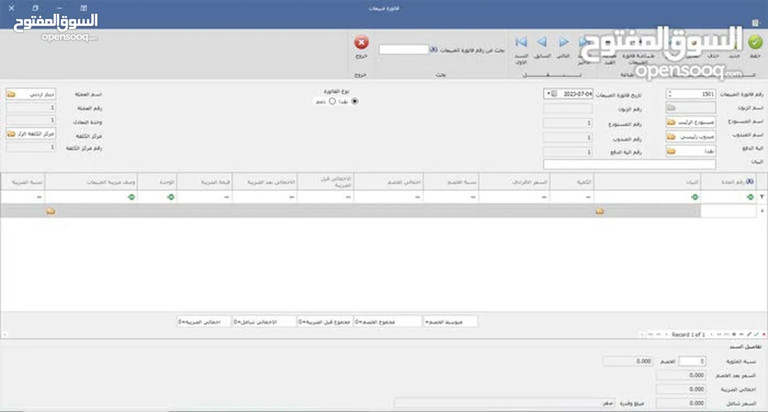The height and width of the screenshot is (412, 768).
Task: Click discount percentage (نسبة الخصم) column header
Action: [x=451, y=181]
